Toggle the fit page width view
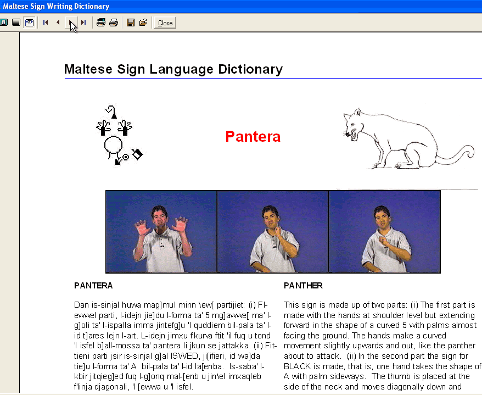482x395 pixels. tap(29, 23)
